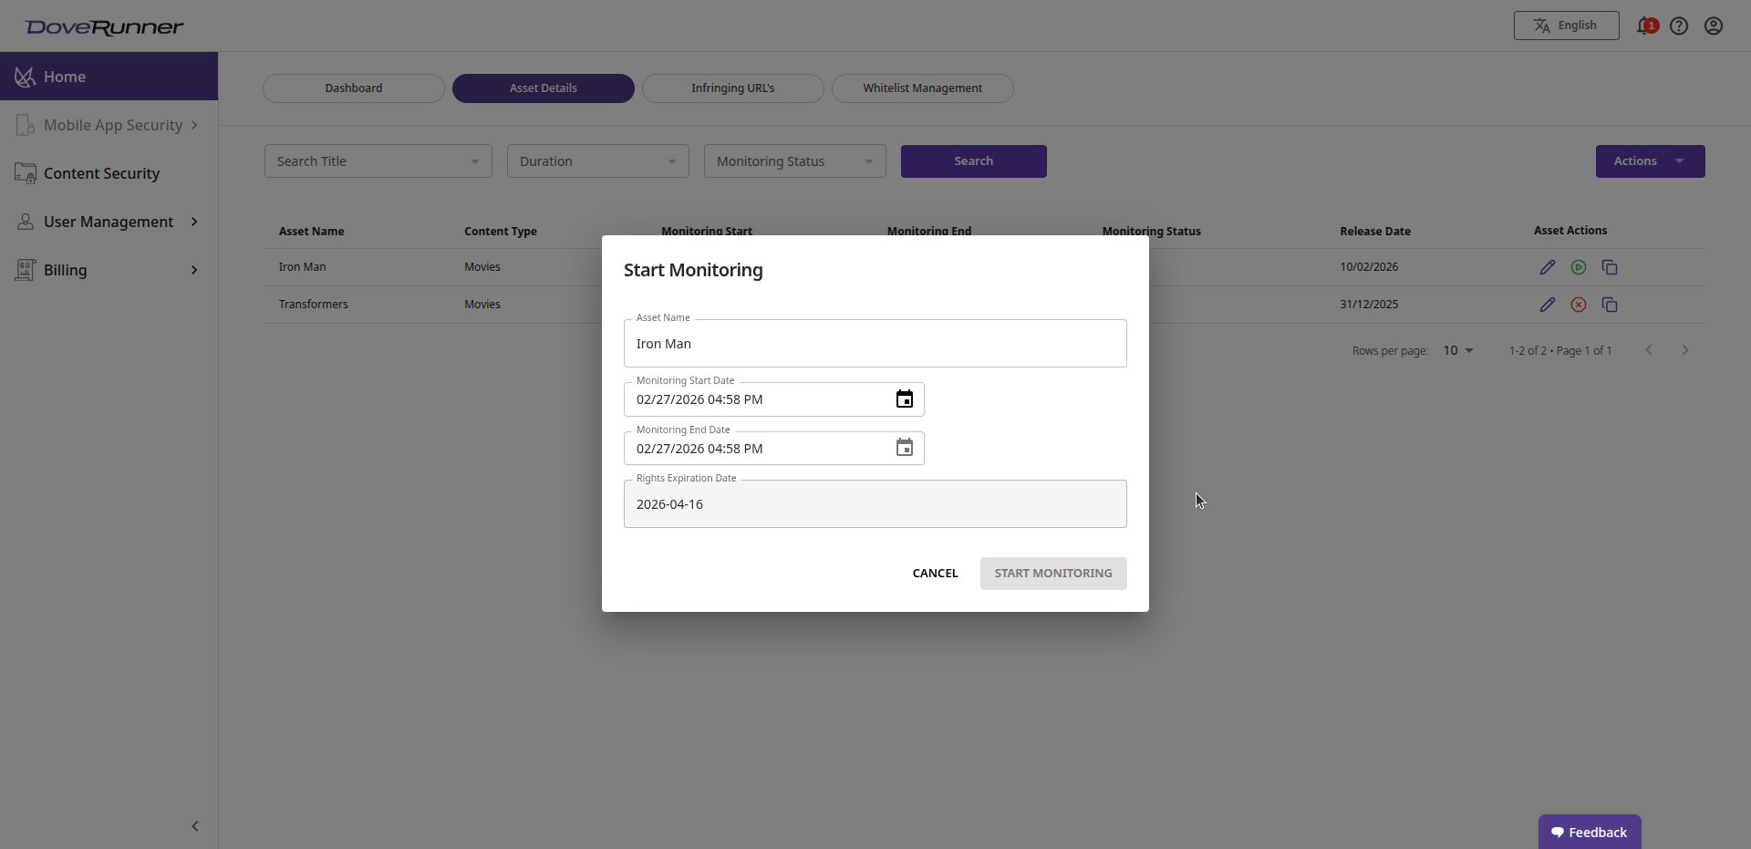The width and height of the screenshot is (1751, 849).
Task: Open the Rows per page dropdown
Action: pos(1458,350)
